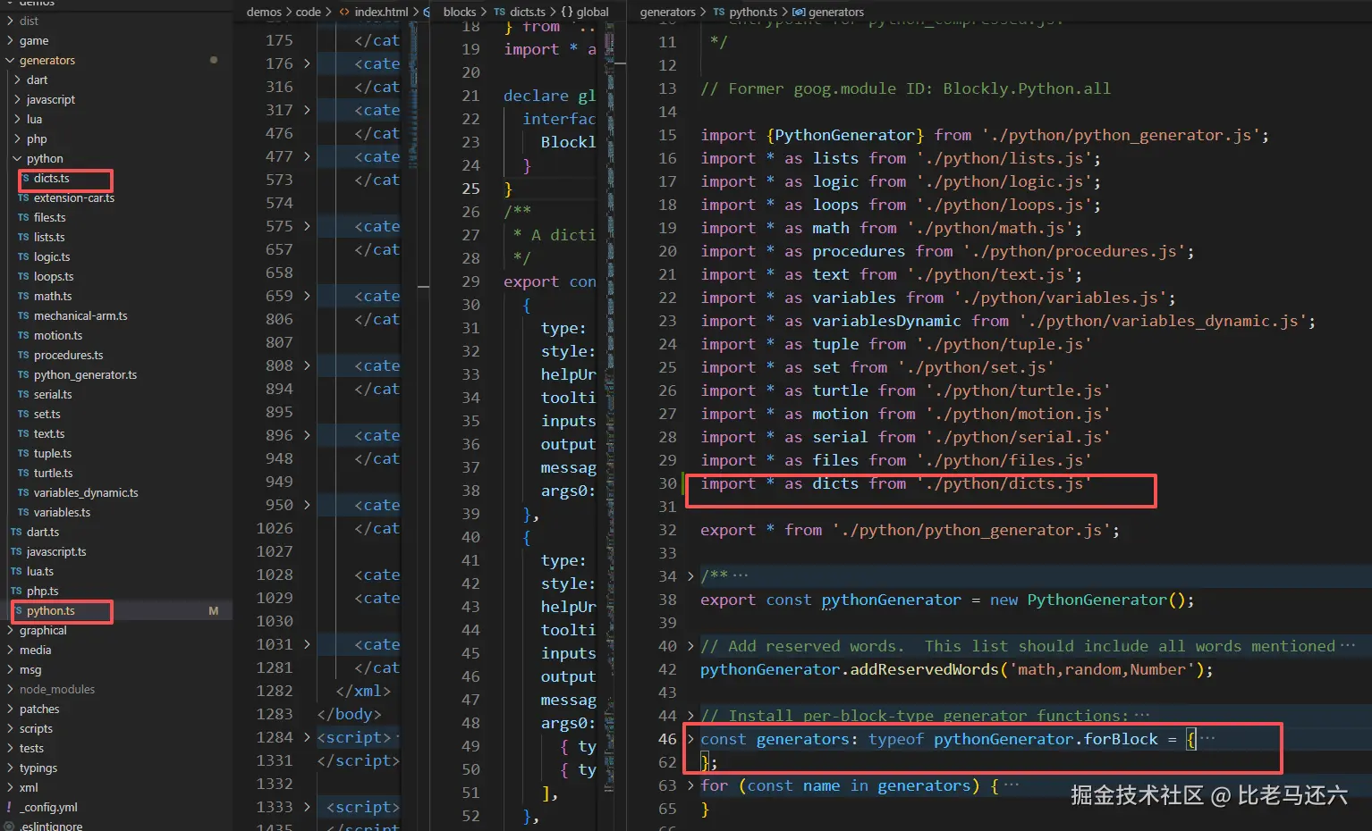This screenshot has height=831, width=1372.
Task: Open variables.ts in the explorer
Action: (62, 513)
